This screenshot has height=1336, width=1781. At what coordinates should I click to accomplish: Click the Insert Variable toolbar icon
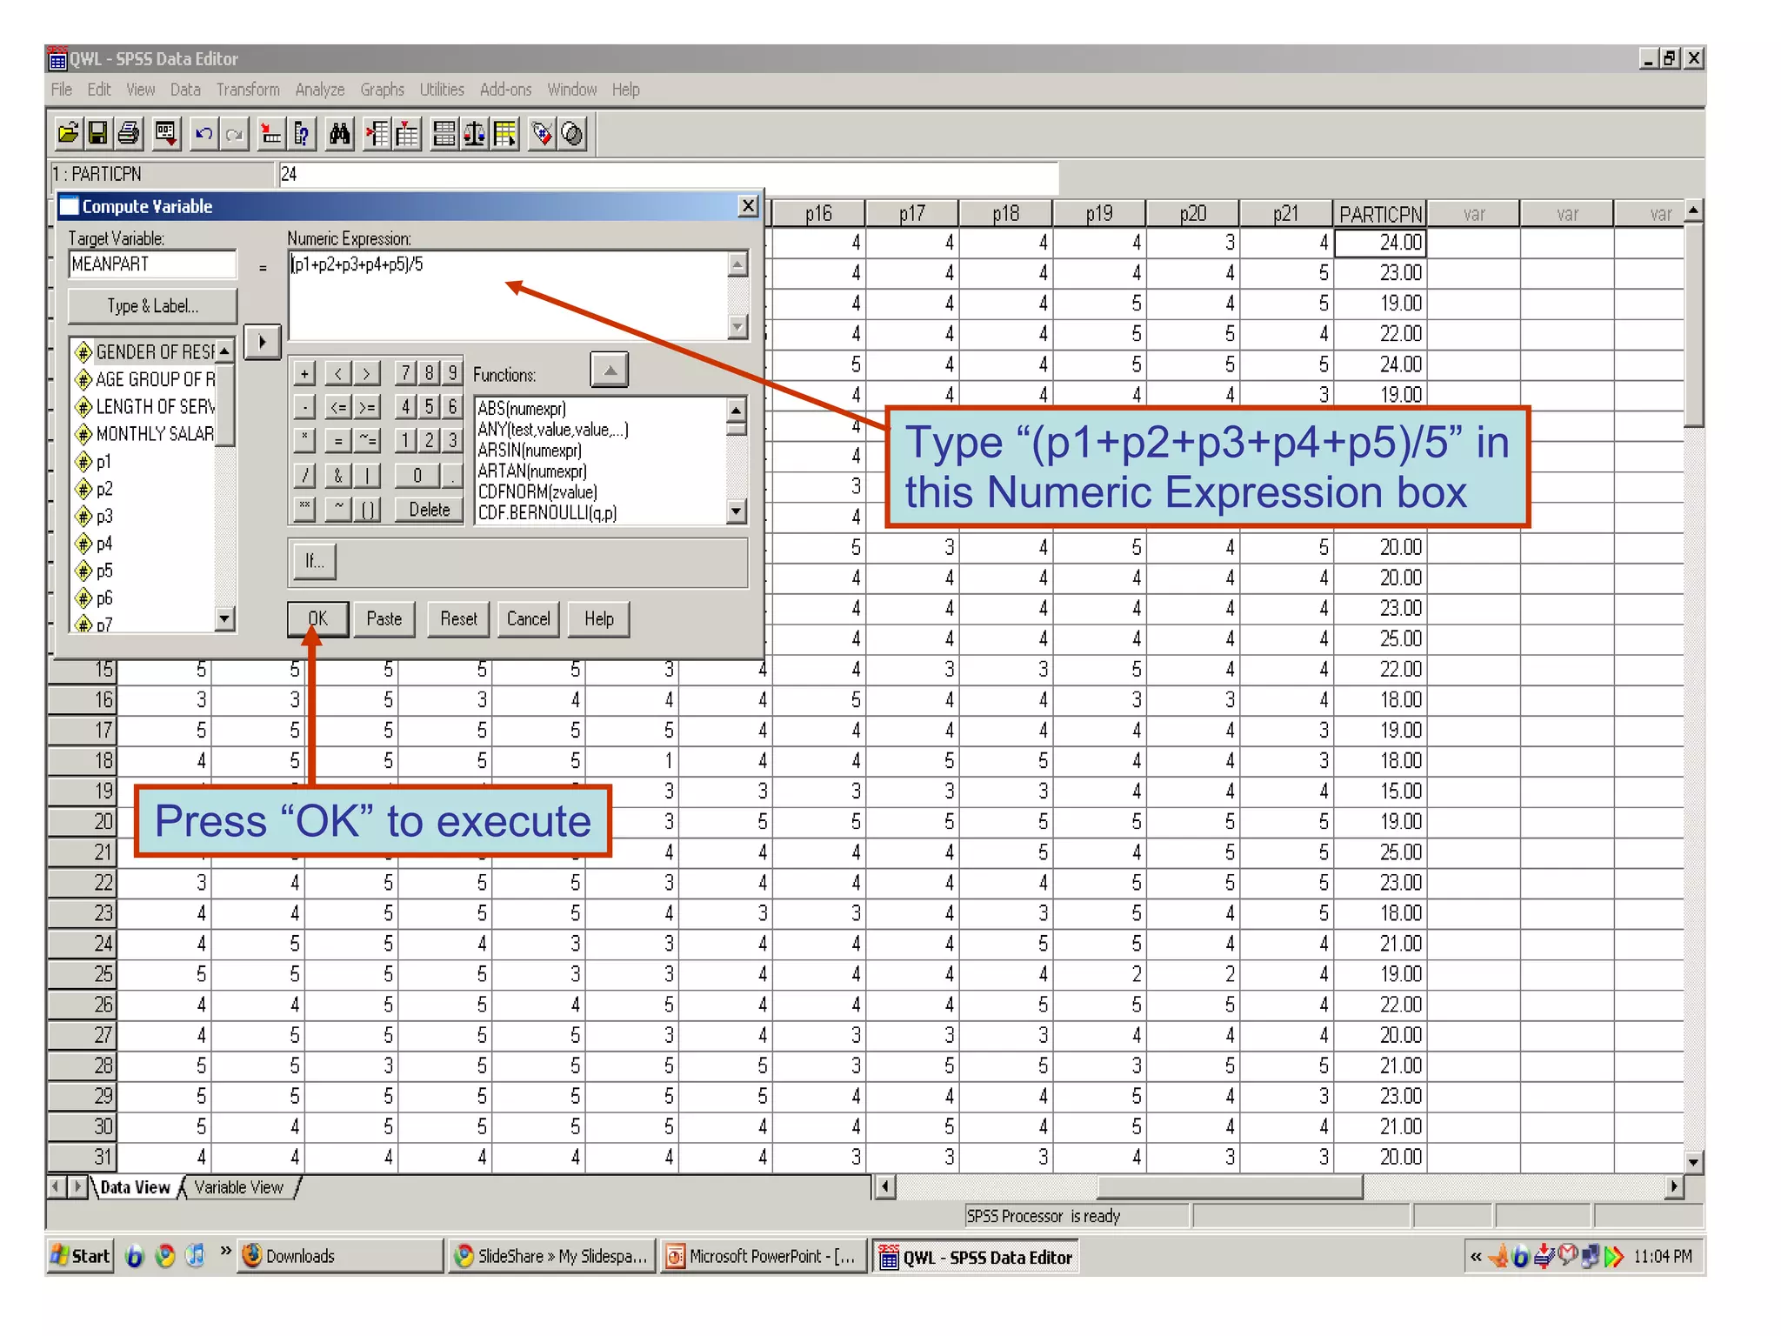[407, 134]
